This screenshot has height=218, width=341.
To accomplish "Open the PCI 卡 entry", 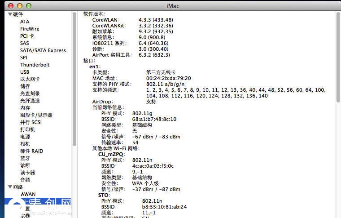I will [x=27, y=36].
